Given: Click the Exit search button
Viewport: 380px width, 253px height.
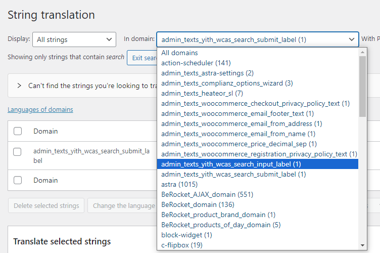Looking at the screenshot, I should (142, 58).
